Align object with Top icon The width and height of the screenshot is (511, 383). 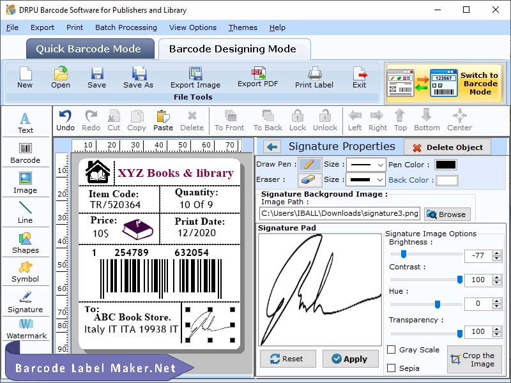pos(400,121)
